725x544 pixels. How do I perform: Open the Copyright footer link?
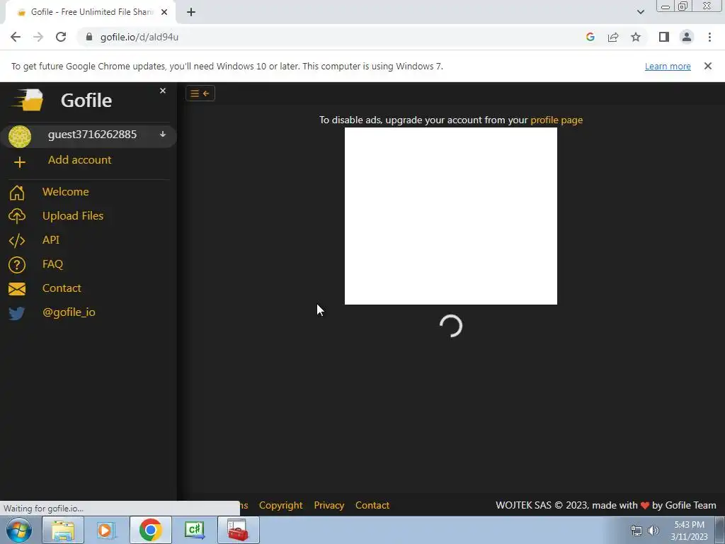tap(280, 505)
